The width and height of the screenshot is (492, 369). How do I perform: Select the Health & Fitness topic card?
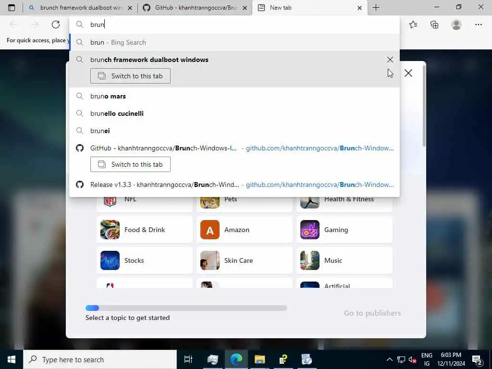(344, 204)
